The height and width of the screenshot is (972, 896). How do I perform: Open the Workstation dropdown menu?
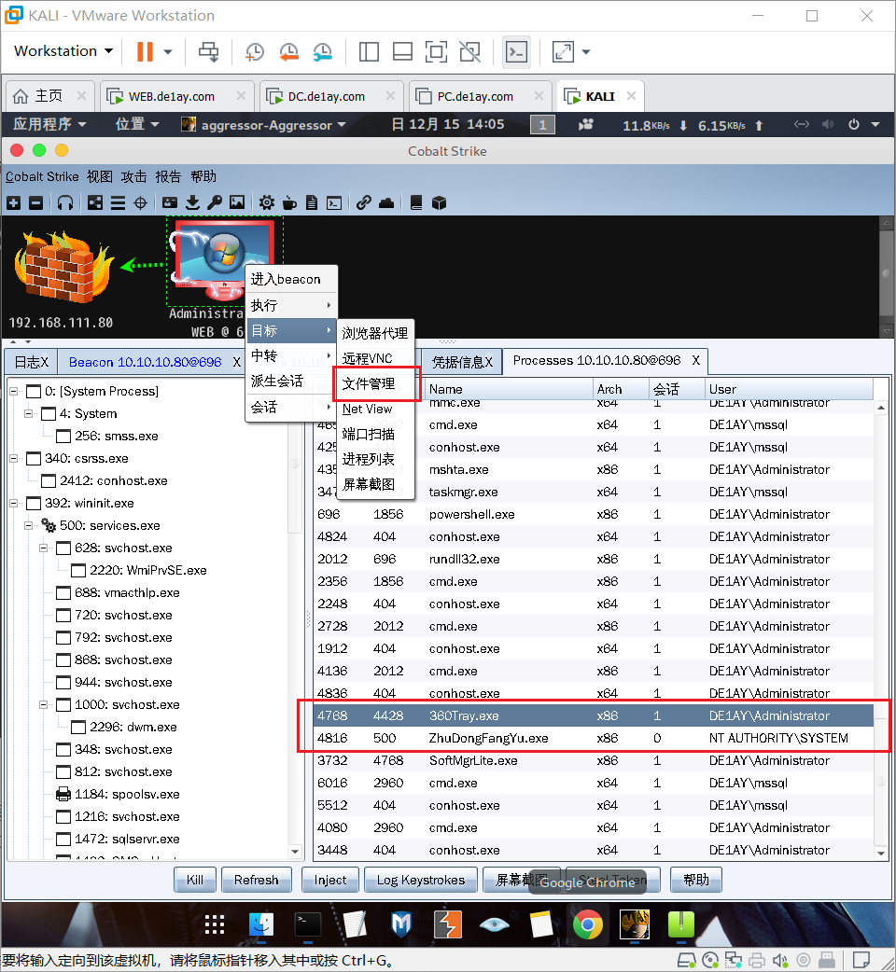click(x=63, y=50)
